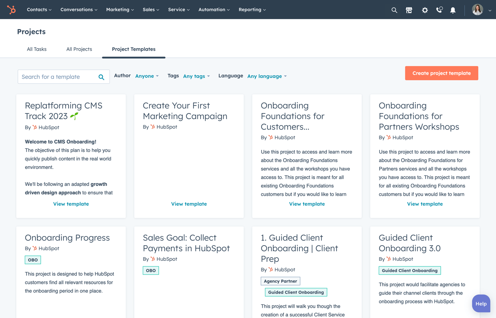This screenshot has width=496, height=318.
Task: Open the Service menu
Action: pyautogui.click(x=179, y=10)
